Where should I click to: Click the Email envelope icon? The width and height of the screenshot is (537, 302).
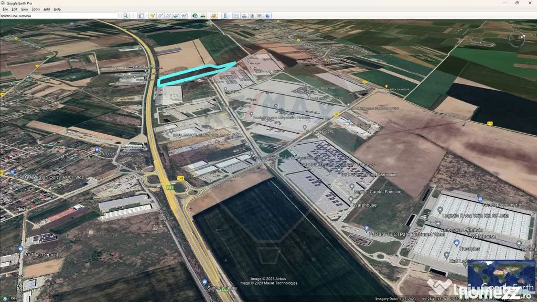[237, 16]
